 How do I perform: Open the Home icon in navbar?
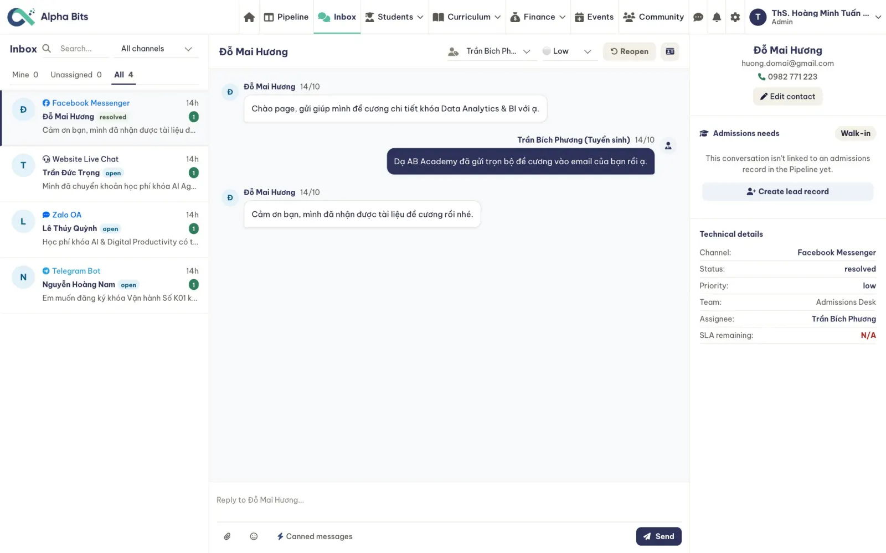tap(249, 17)
